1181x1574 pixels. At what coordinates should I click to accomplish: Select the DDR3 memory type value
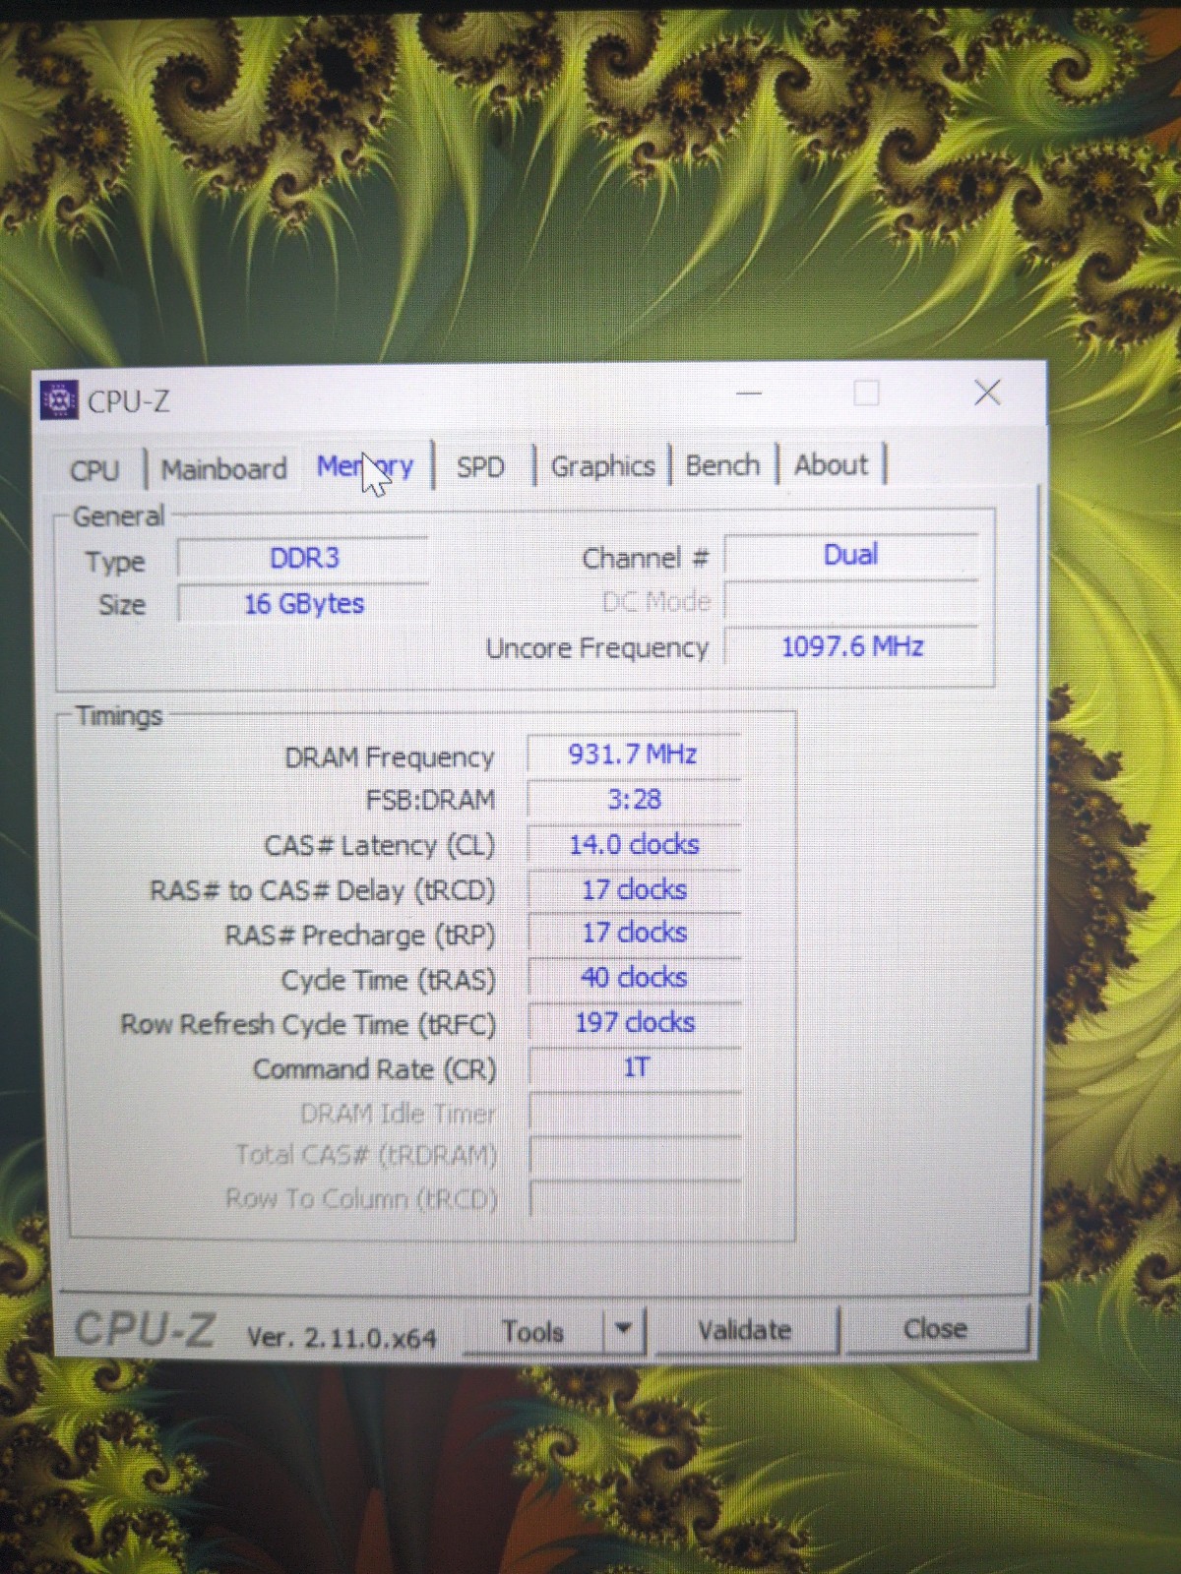(304, 558)
